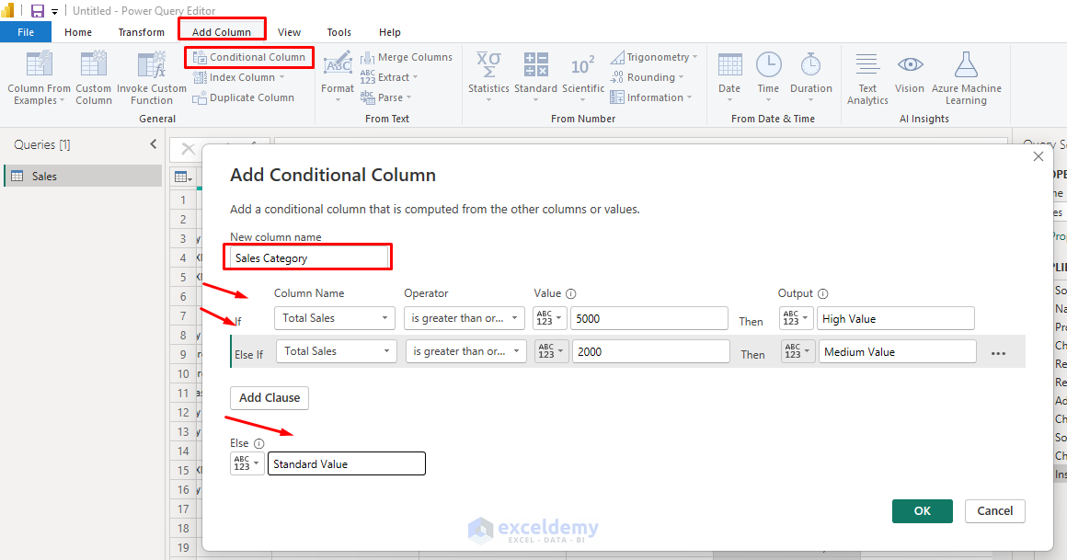Viewport: 1067px width, 560px height.
Task: Open Else If Operator dropdown
Action: click(x=466, y=351)
